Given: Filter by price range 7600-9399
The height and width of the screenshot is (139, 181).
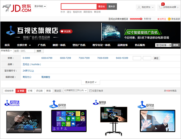Looking at the screenshot, I should coord(103,58).
